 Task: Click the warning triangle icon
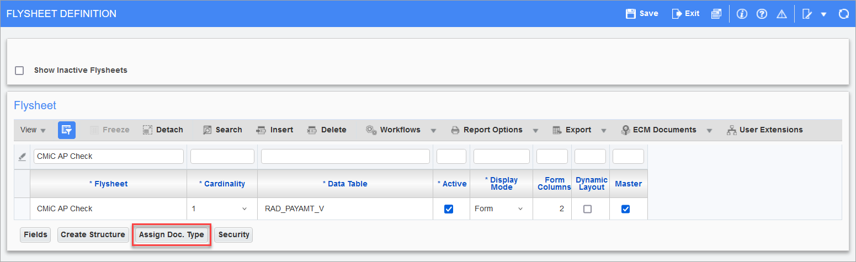[x=781, y=14]
